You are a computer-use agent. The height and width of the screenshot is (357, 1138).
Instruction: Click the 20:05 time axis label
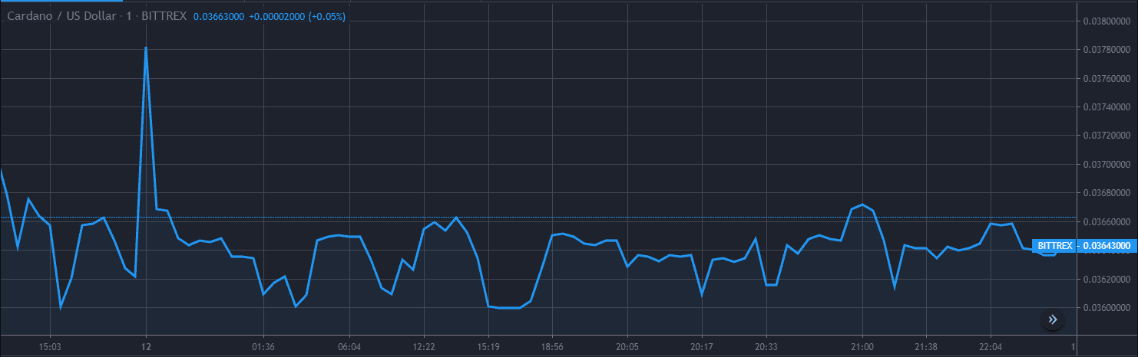627,347
